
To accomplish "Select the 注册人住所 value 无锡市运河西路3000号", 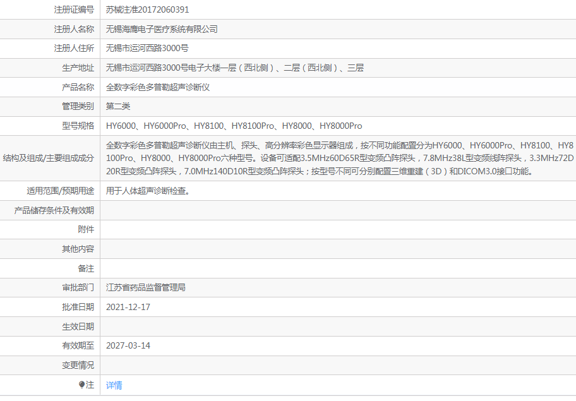I will point(147,48).
